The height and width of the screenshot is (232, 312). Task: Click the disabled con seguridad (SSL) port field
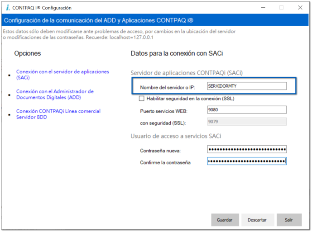click(247, 122)
